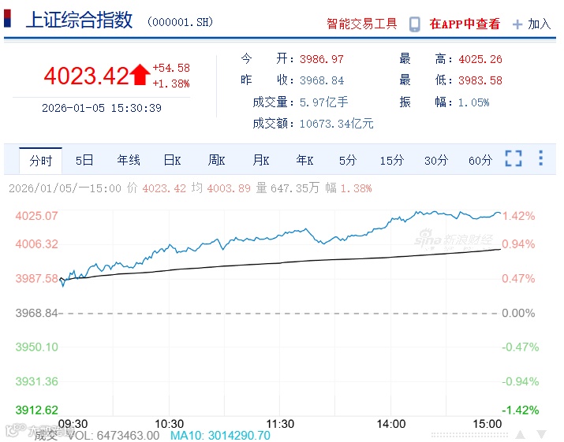This screenshot has height=442, width=564.
Task: Click the right axis label 0.00%
Action: [518, 313]
